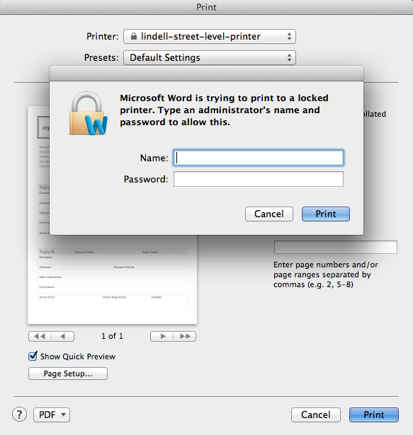The image size is (413, 435).
Task: Open Page Setup button
Action: click(68, 373)
